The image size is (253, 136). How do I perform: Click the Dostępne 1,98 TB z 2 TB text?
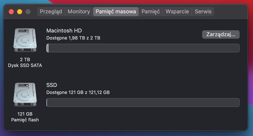(x=73, y=38)
